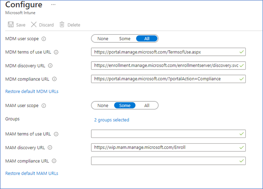The image size is (263, 189).
Task: Click Restore default MDM URLs link
Action: click(x=32, y=91)
